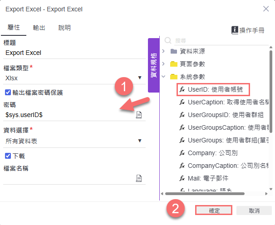The width and height of the screenshot is (275, 225).
Task: Open the expression editor icon for 密碼 field
Action: (x=139, y=115)
